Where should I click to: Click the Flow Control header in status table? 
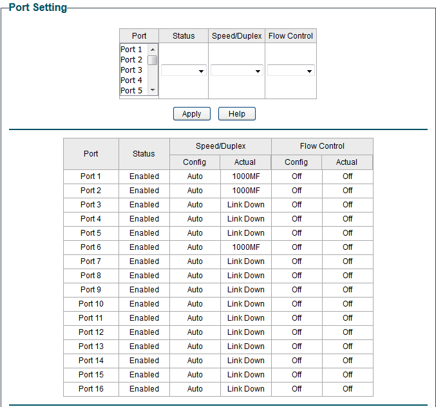click(x=322, y=146)
